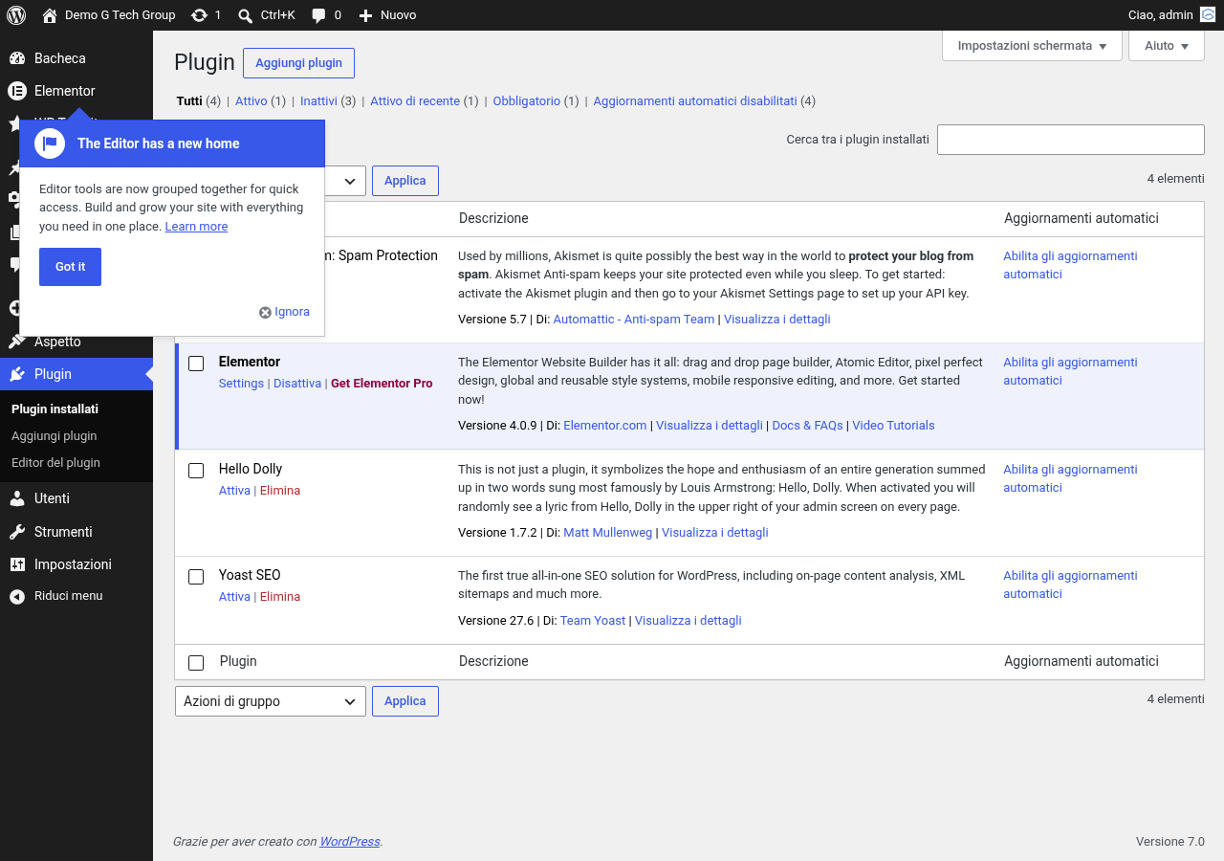The height and width of the screenshot is (861, 1224).
Task: Dismiss popup via Ignora X icon
Action: click(265, 312)
